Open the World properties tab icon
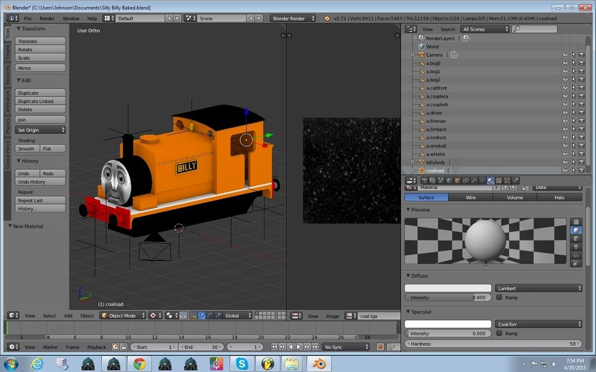Screen dimensions: 596x372 [449, 181]
